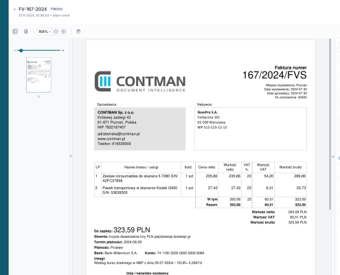Click the www.contman.pl website text

coord(111,139)
